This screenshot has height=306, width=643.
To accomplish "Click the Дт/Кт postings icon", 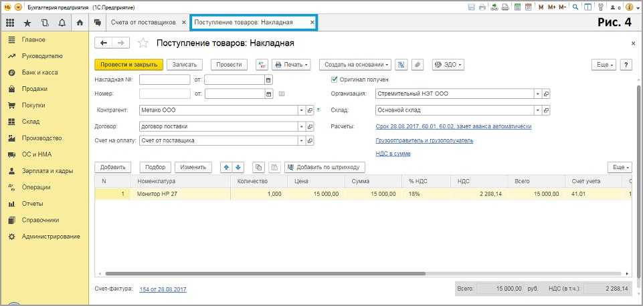I will tap(262, 65).
